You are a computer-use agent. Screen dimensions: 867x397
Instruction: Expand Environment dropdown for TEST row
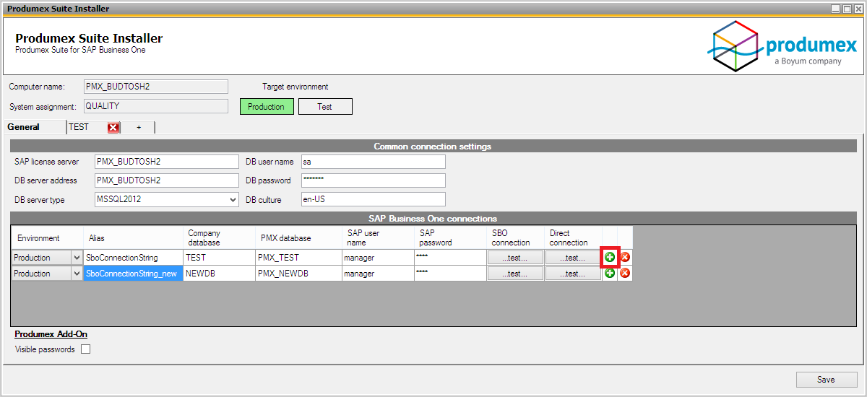77,258
